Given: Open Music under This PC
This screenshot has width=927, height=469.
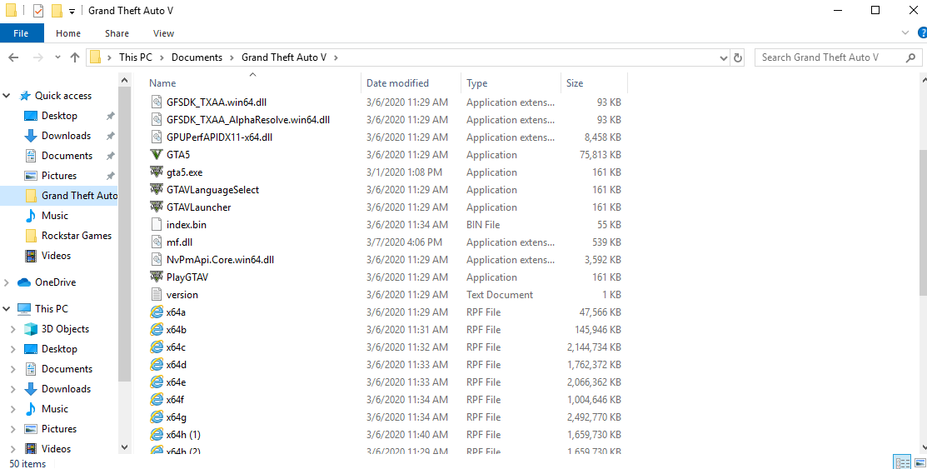Looking at the screenshot, I should [55, 409].
